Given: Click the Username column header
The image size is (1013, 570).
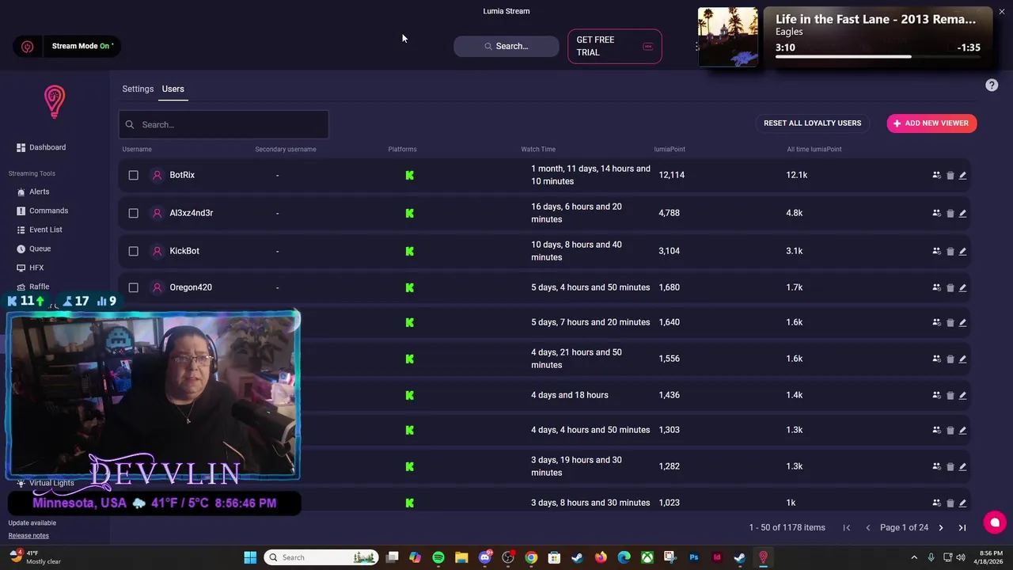Looking at the screenshot, I should pos(137,149).
